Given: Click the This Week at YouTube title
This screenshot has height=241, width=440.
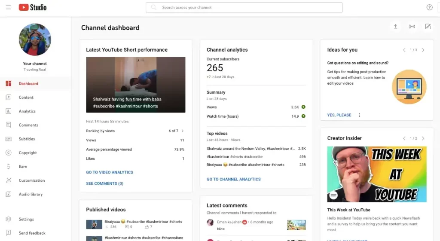Looking at the screenshot, I should [x=348, y=210].
